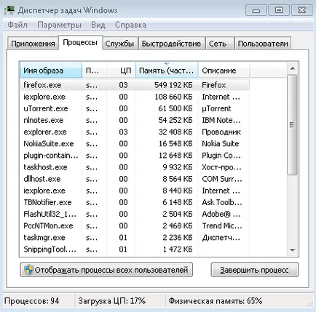Open the Параметры menu
The height and width of the screenshot is (312, 316).
59,25
